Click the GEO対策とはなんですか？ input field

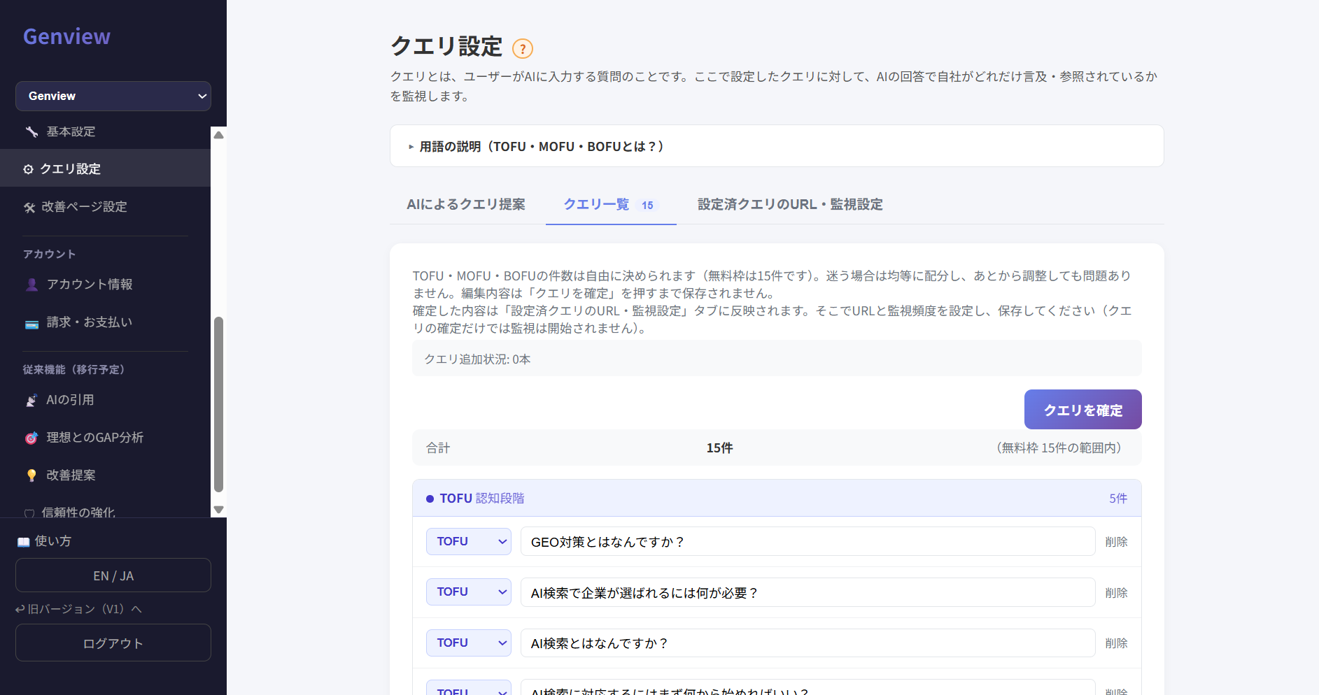tap(807, 541)
